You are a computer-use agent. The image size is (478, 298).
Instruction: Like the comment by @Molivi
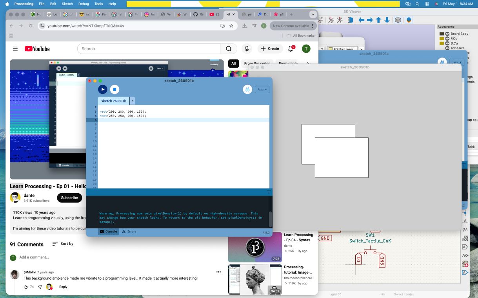(x=26, y=287)
